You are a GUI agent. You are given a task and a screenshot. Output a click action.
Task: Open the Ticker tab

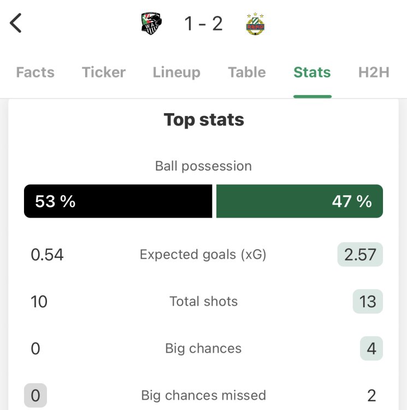pyautogui.click(x=104, y=72)
